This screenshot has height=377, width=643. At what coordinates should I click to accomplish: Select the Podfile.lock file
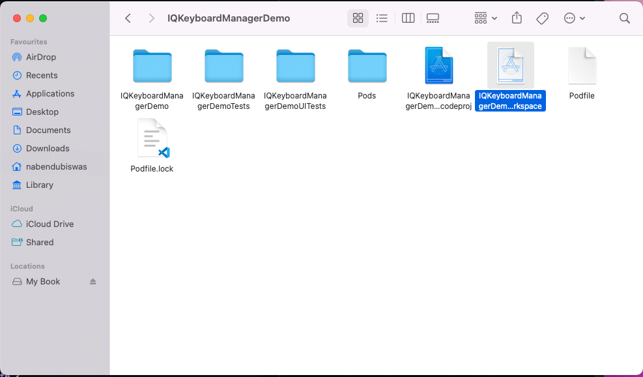click(152, 138)
